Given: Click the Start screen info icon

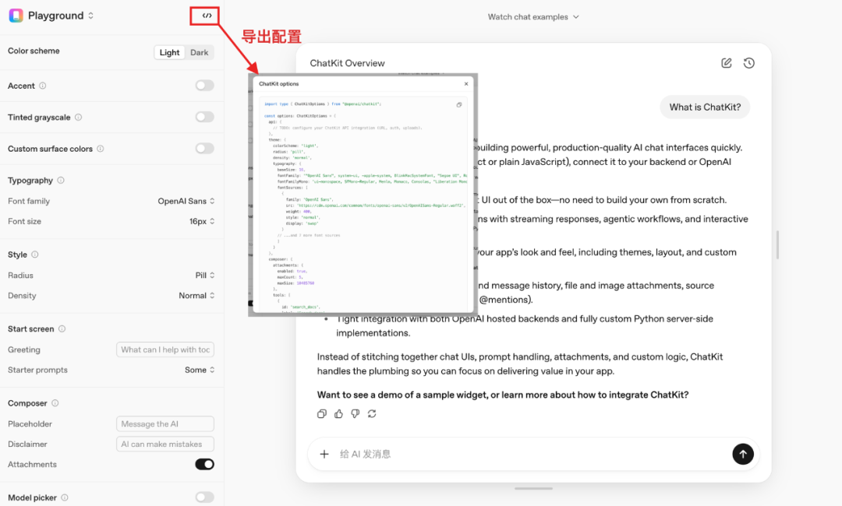Looking at the screenshot, I should (62, 329).
